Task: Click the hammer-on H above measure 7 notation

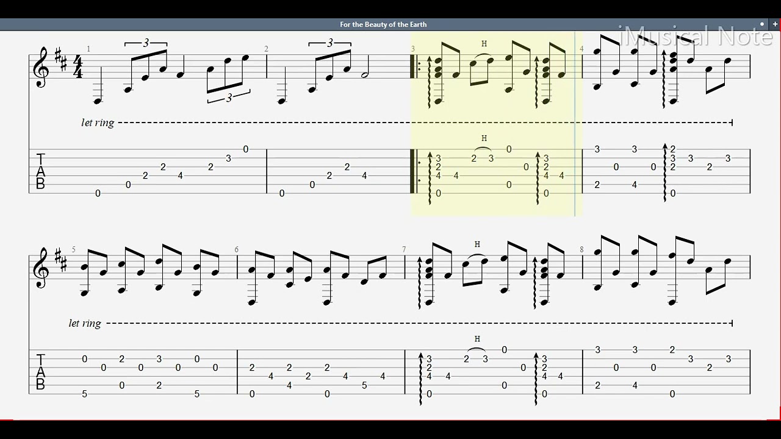Action: pyautogui.click(x=477, y=244)
